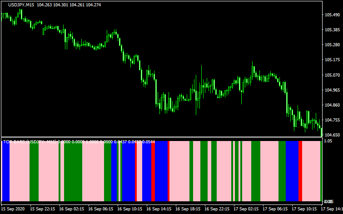This screenshot has width=343, height=214.
Task: Click the 104.755 price axis label
Action: tap(333, 120)
